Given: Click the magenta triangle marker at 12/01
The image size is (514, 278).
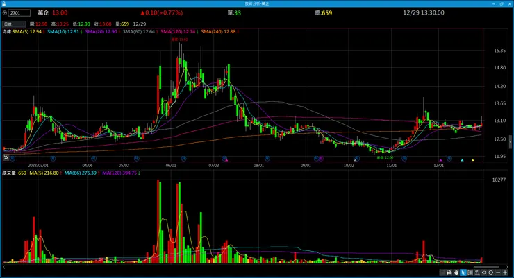Looking at the screenshot, I should point(440,160).
